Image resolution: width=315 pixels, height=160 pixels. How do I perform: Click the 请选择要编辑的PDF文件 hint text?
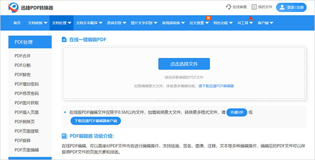click(184, 77)
